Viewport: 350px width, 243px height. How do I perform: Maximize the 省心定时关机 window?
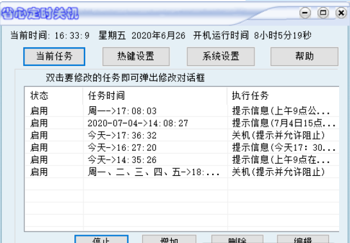click(323, 13)
